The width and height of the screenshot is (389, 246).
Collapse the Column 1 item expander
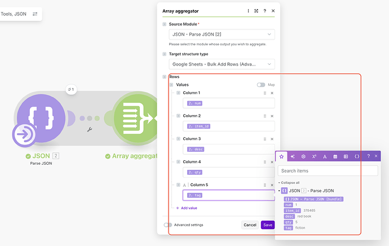(178, 93)
